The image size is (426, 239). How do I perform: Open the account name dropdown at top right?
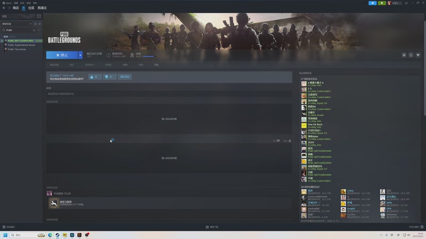pos(395,3)
